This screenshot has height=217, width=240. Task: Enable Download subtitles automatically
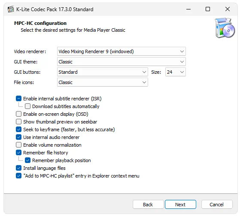pos(27,106)
